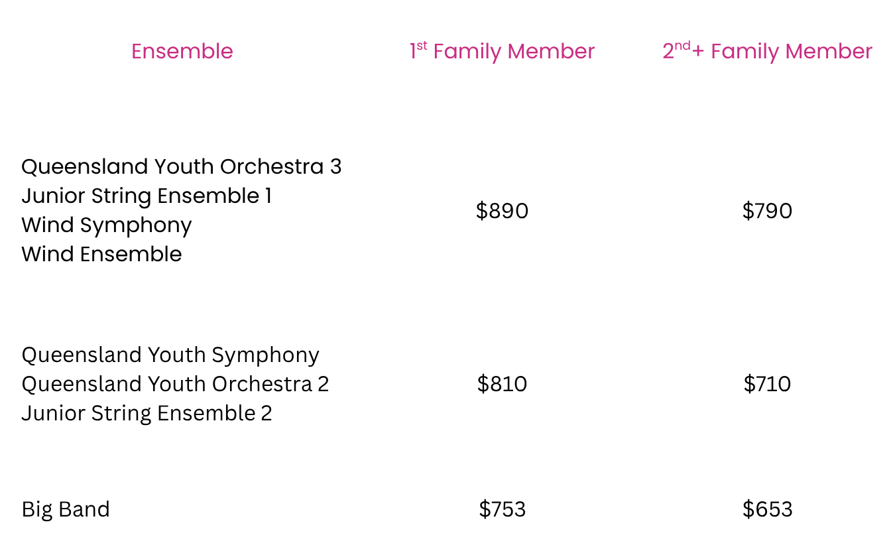This screenshot has height=551, width=895.
Task: Select the Big Band ensemble name
Action: 66,510
